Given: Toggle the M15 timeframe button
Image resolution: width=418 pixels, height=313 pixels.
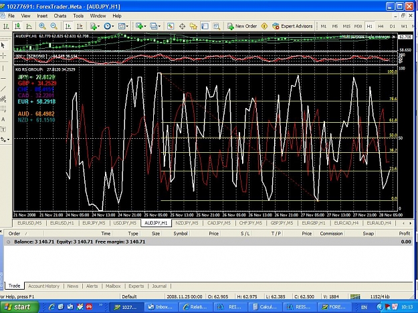Looking at the screenshot, I should point(346,26).
